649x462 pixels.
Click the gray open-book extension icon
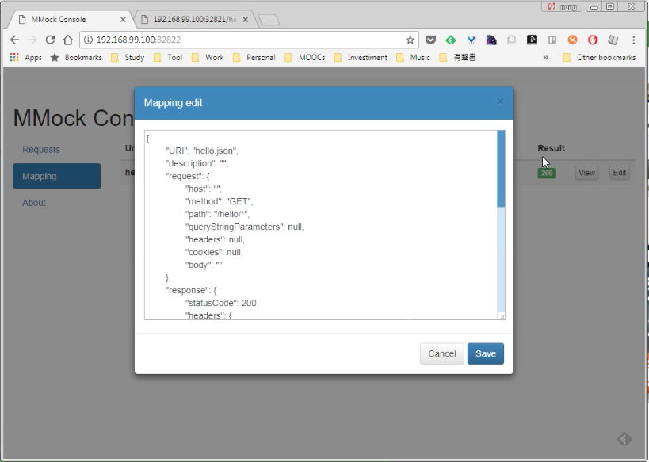point(613,40)
